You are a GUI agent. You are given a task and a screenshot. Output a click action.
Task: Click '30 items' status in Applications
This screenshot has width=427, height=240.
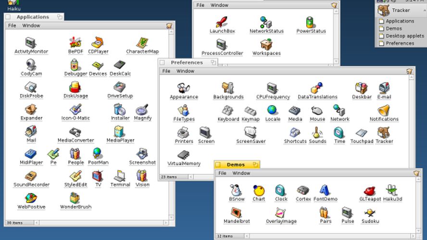15,223
